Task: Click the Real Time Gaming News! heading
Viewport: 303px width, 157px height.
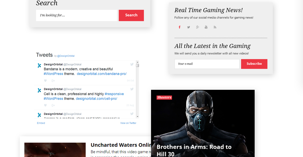Action: (x=208, y=10)
